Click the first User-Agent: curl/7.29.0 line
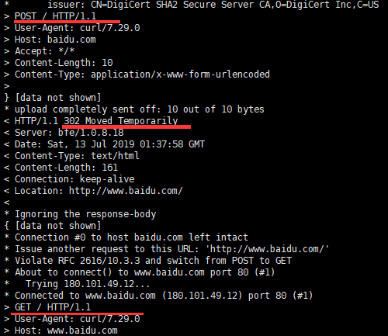 (x=77, y=28)
